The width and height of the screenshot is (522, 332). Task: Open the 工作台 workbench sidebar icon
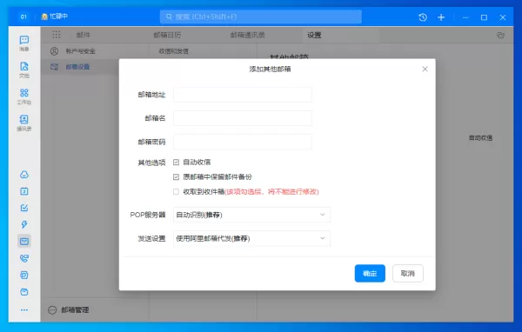[24, 96]
